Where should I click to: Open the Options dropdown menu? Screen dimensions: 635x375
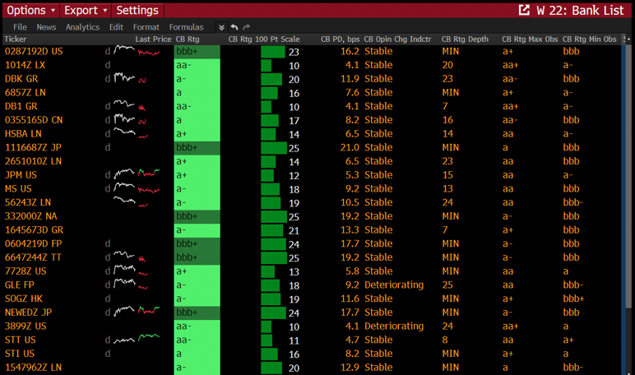(30, 11)
